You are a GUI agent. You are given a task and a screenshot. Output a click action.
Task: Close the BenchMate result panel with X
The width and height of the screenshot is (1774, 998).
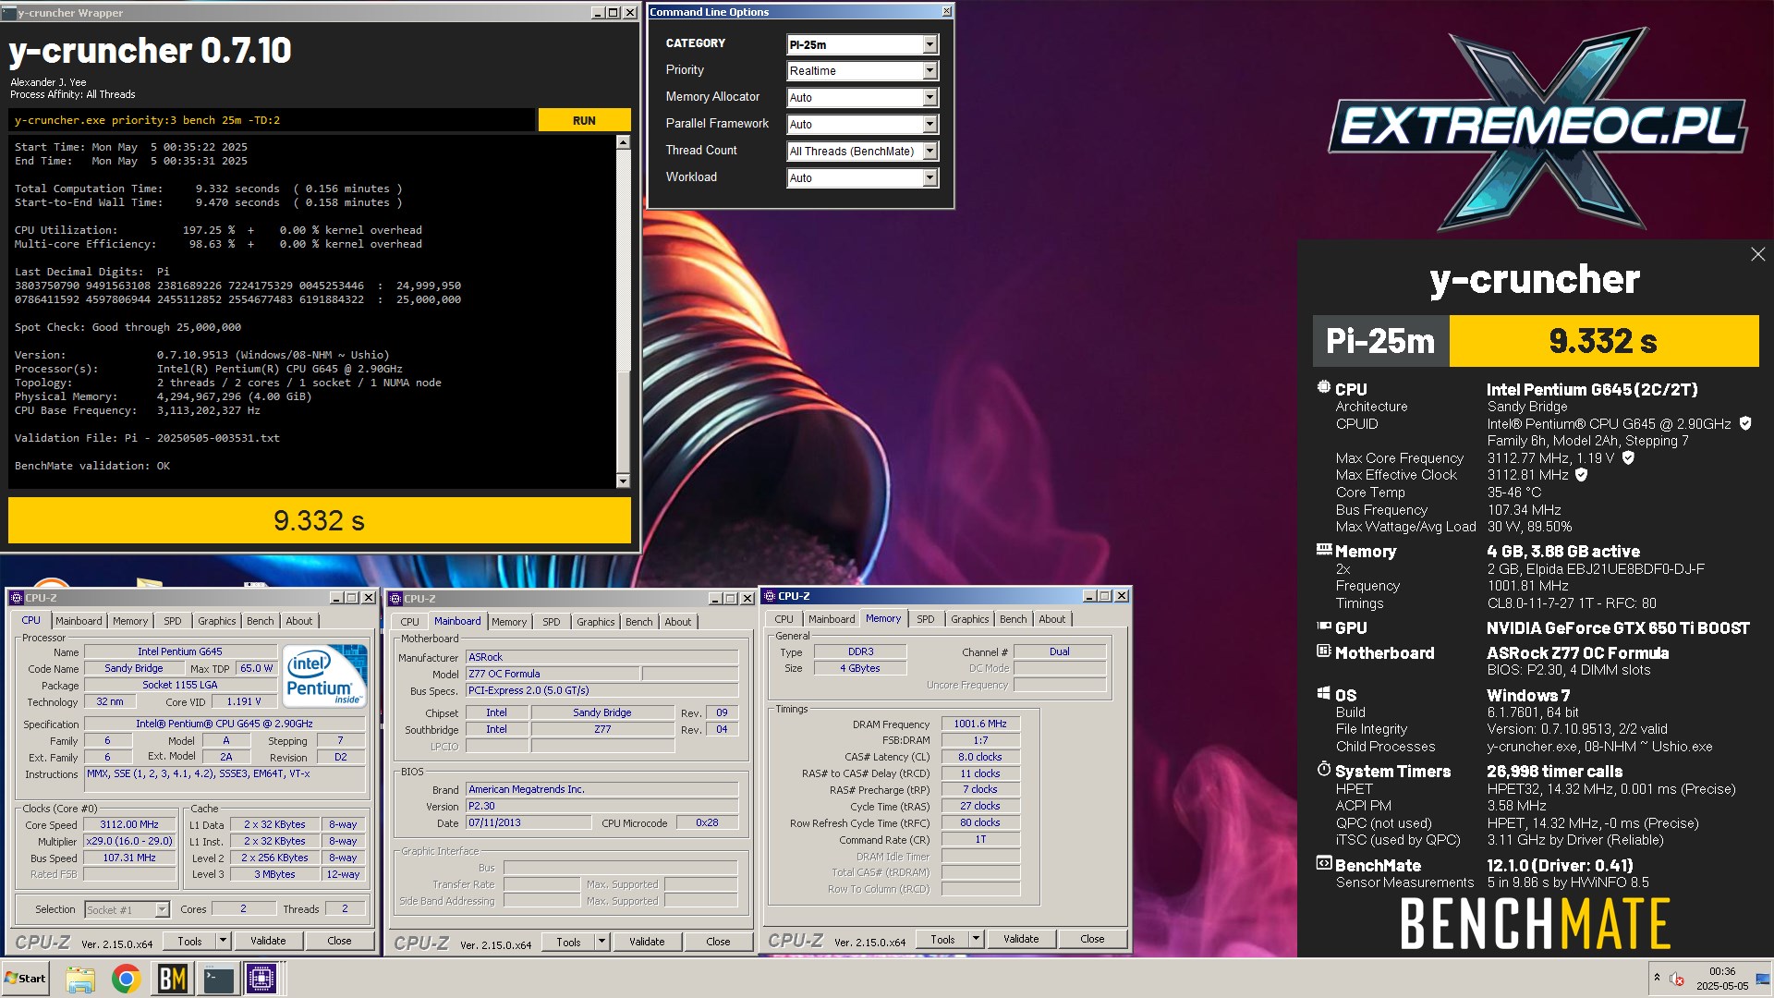1757,254
